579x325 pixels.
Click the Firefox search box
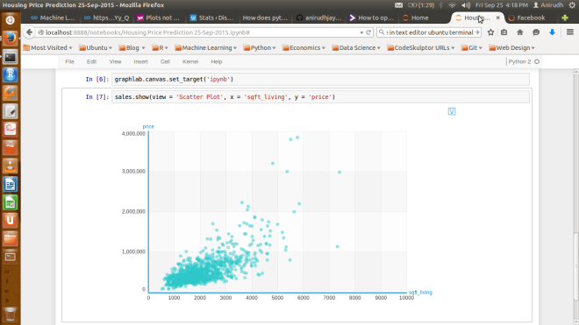[430, 32]
